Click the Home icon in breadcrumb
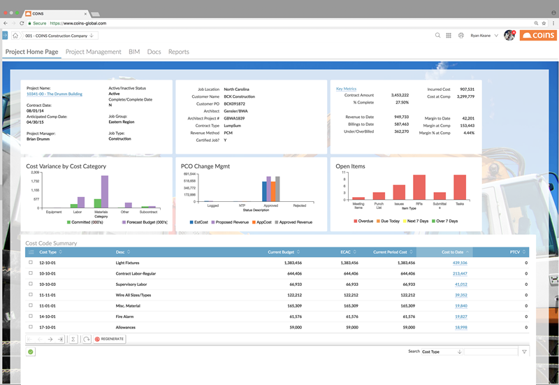The width and height of the screenshot is (559, 385). 15,36
